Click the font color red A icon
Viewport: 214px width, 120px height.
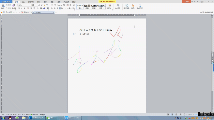[x=44, y=8]
